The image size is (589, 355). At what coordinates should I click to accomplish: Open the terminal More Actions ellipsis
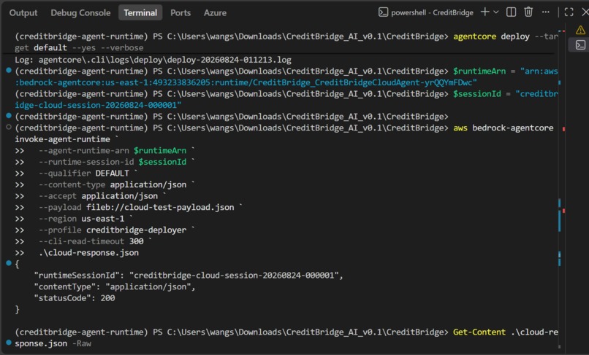[546, 12]
